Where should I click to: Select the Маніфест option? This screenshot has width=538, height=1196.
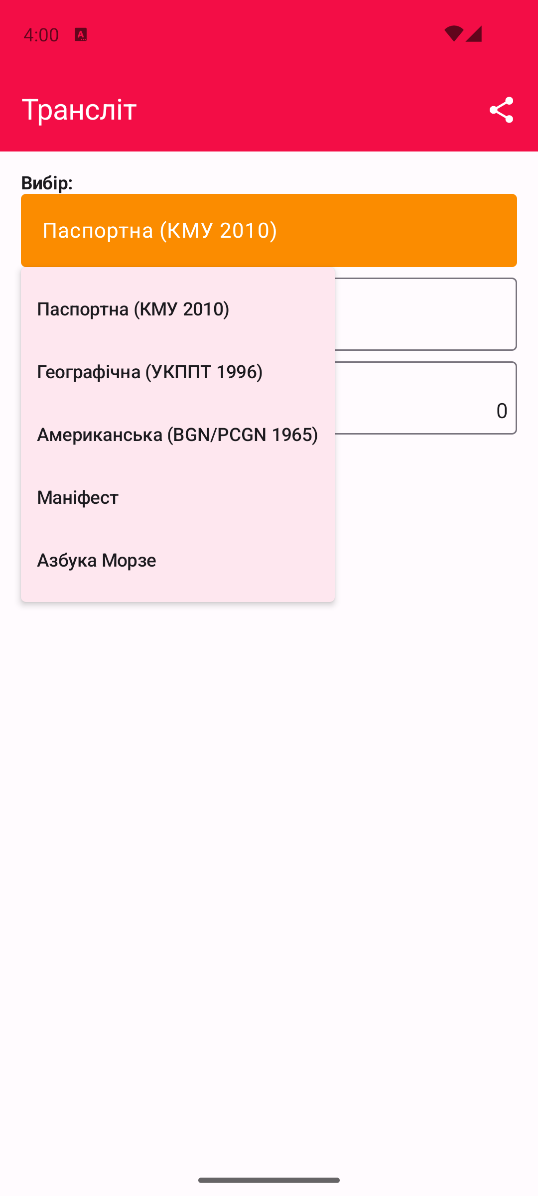click(x=78, y=497)
